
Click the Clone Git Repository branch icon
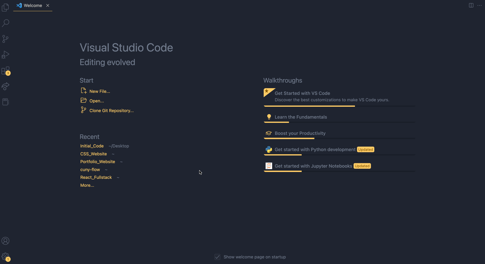tap(83, 110)
